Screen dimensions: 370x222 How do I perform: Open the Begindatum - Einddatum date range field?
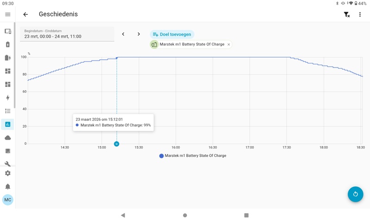tap(67, 34)
